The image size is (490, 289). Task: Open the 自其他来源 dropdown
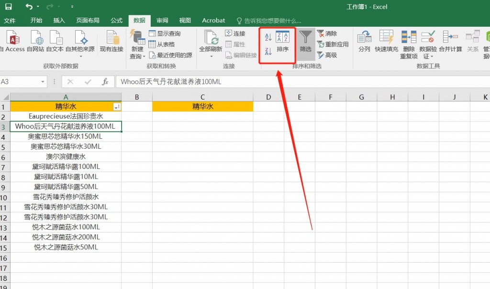pyautogui.click(x=80, y=44)
